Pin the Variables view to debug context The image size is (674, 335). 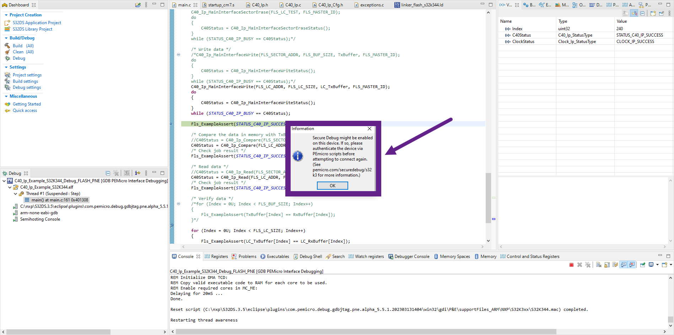(x=661, y=13)
